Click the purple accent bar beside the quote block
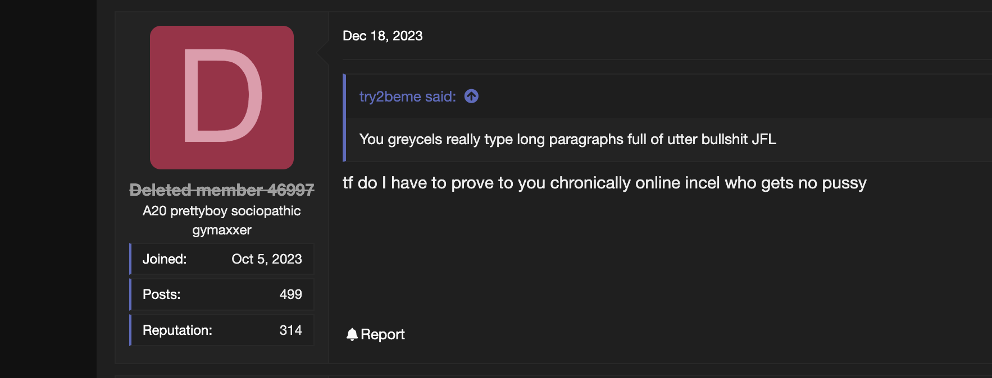Screen dimensions: 992x378 point(344,118)
